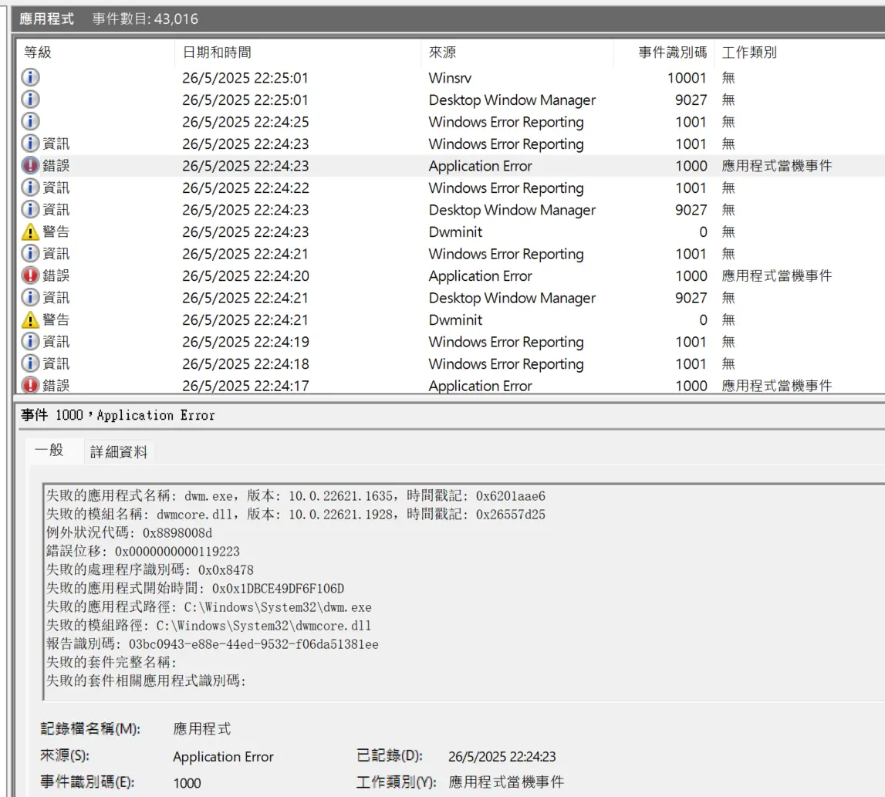Click the 失敗的應用程式名稱 dwm.exe line
The image size is (885, 797).
pyautogui.click(x=296, y=496)
